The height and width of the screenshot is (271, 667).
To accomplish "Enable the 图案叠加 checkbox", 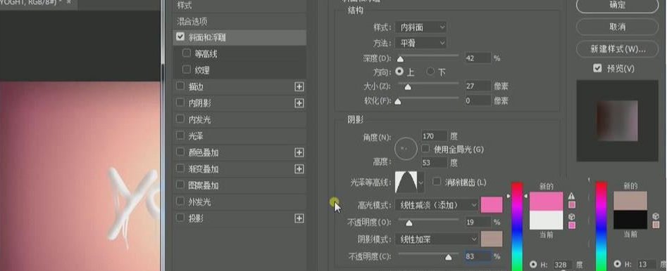I will pos(180,185).
